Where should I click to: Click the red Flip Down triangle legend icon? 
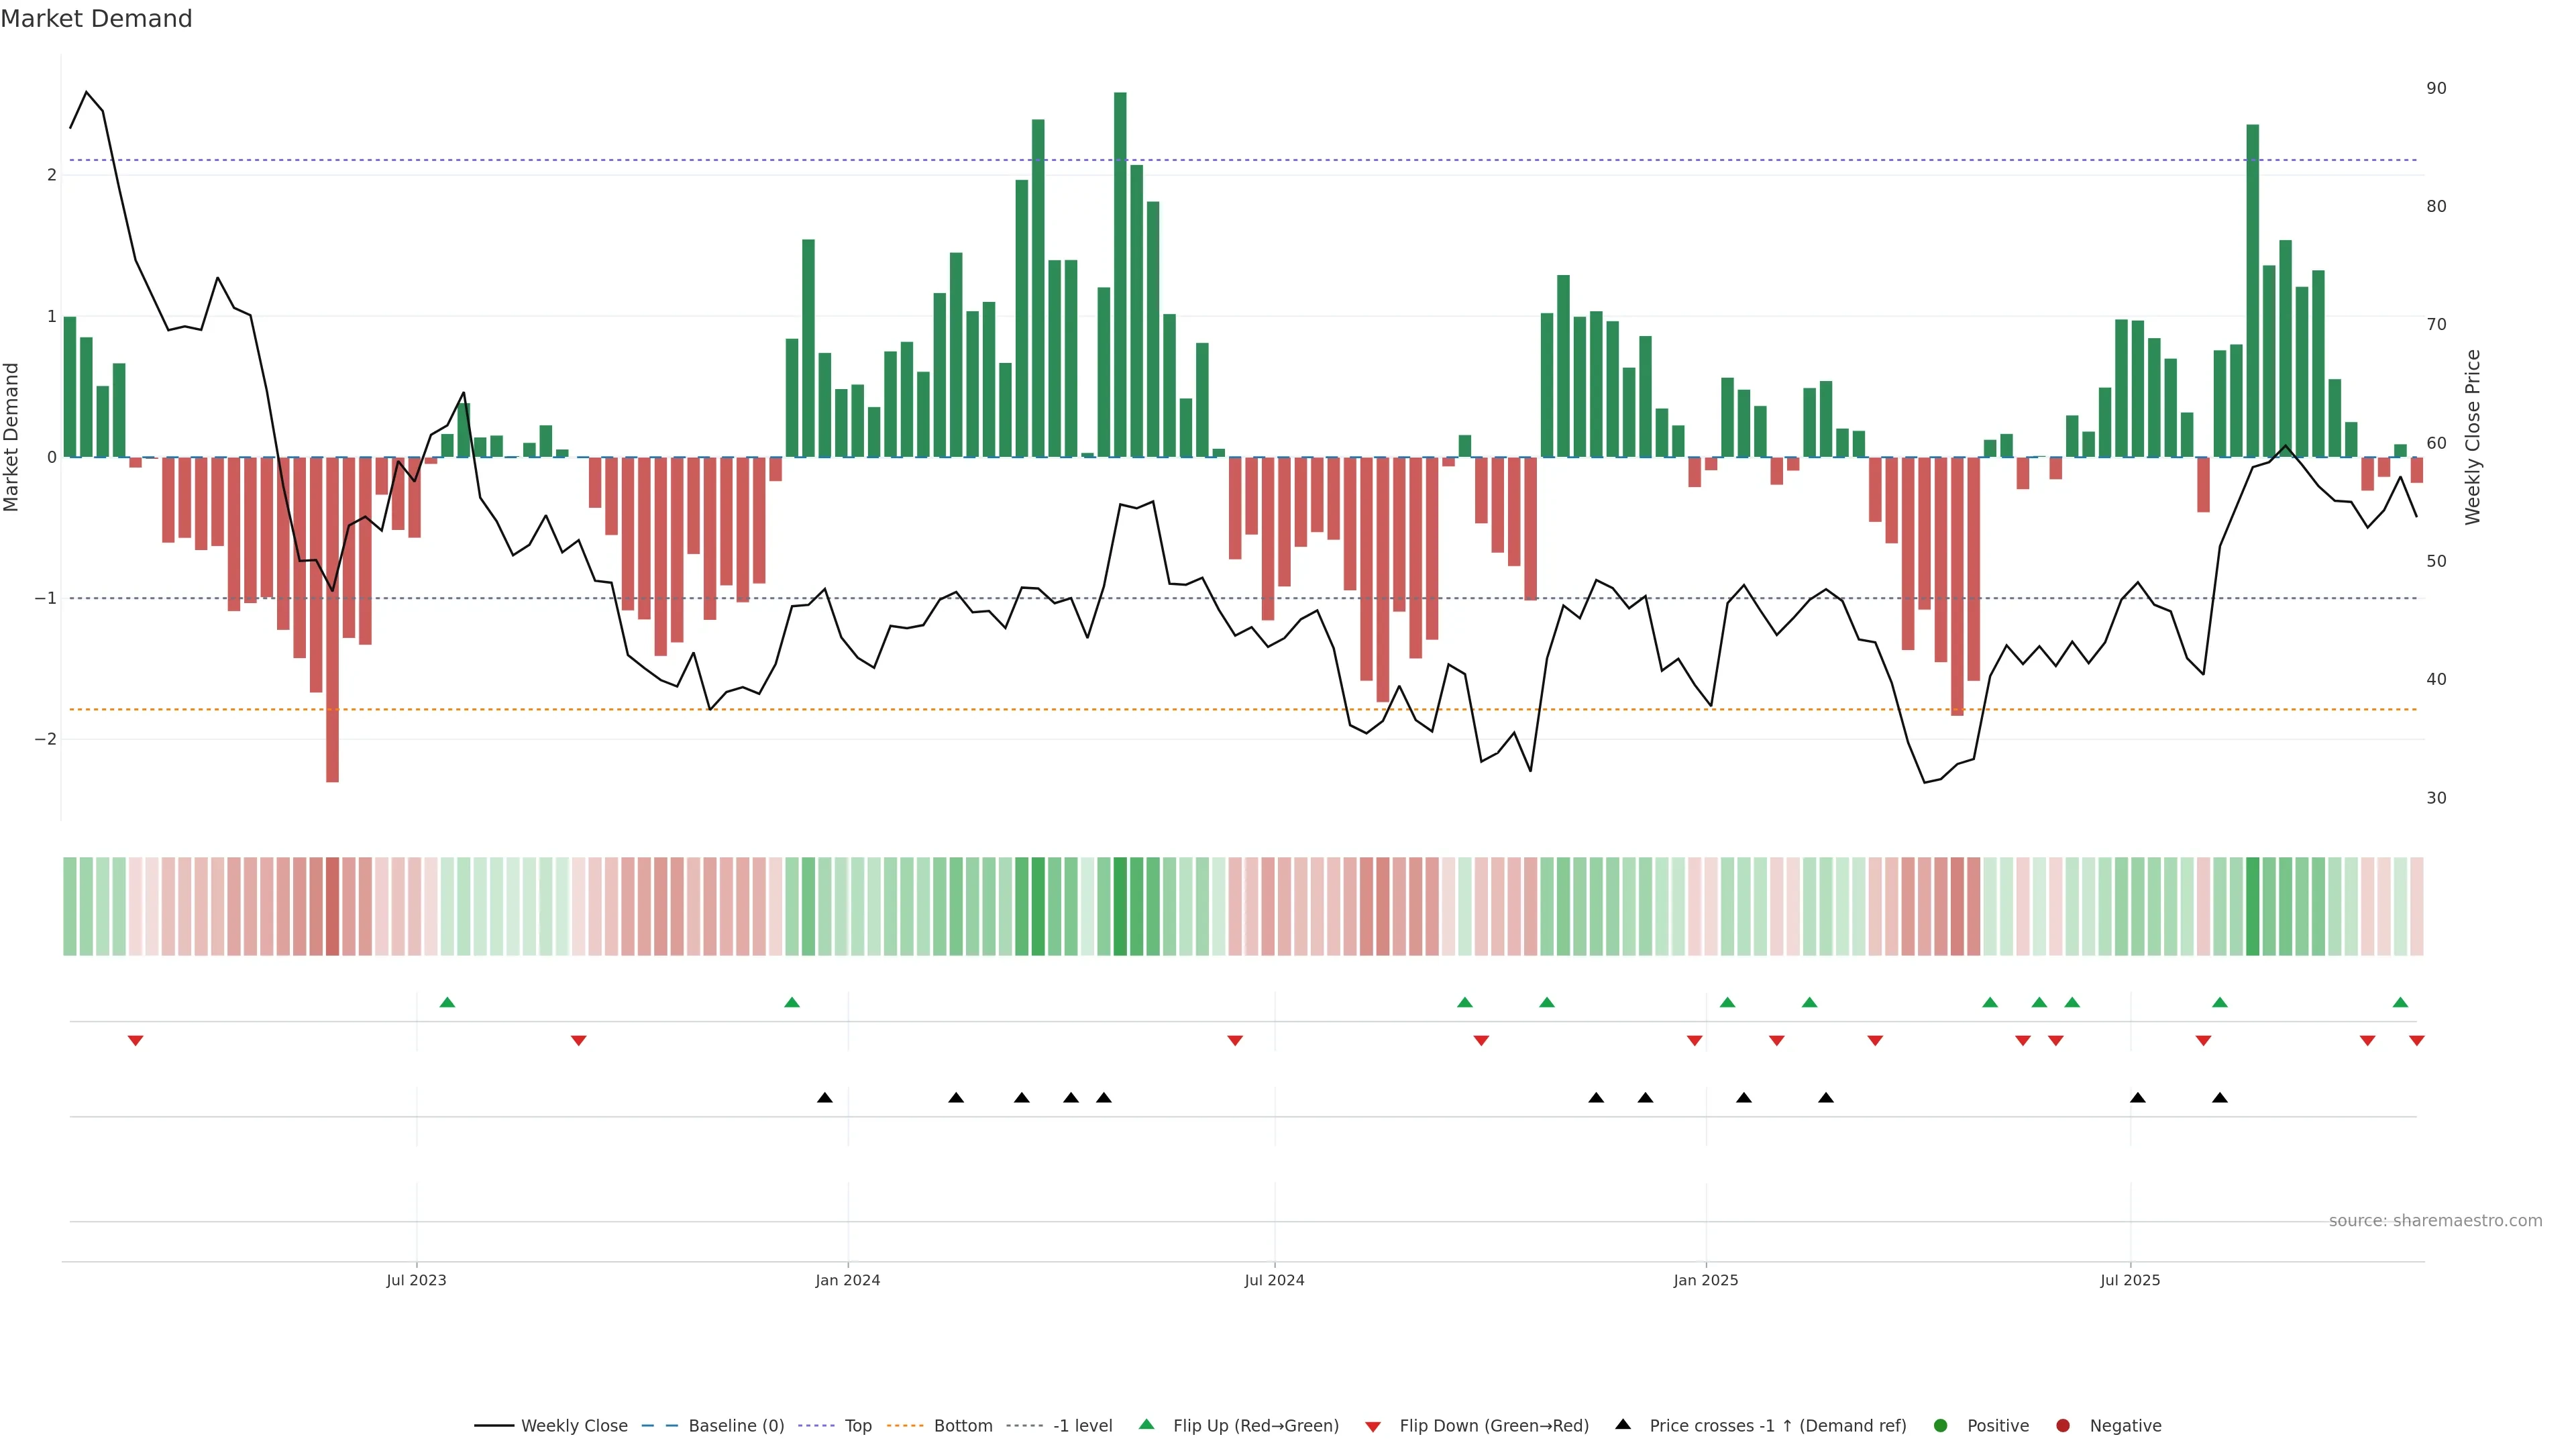pyautogui.click(x=1373, y=1426)
